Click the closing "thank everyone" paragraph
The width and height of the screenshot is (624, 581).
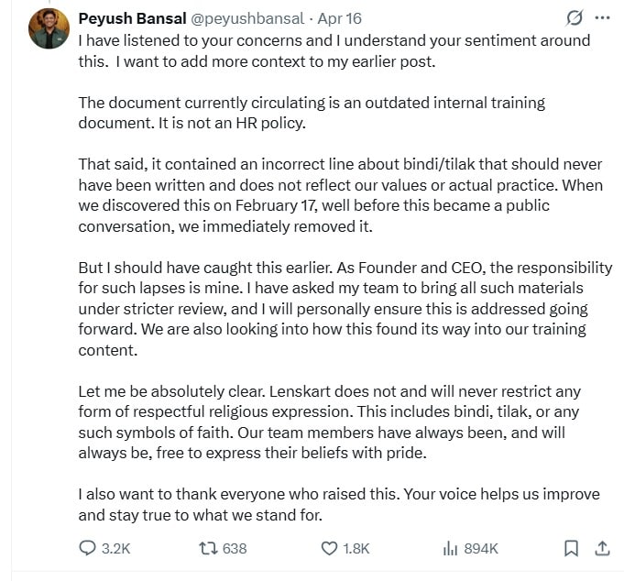pos(339,504)
